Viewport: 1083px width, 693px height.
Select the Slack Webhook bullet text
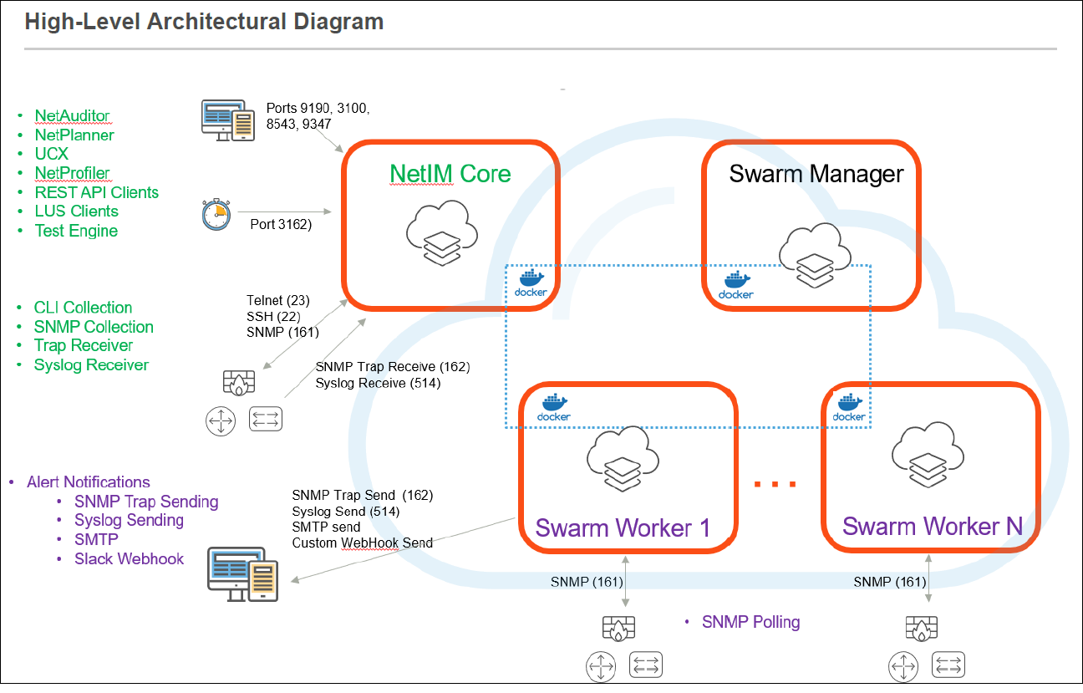[129, 558]
